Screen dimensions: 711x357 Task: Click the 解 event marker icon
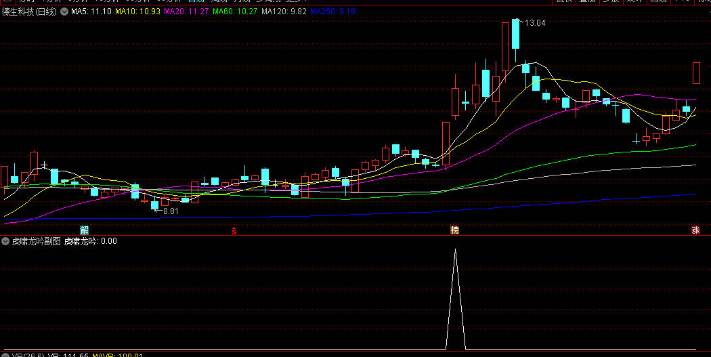point(85,230)
